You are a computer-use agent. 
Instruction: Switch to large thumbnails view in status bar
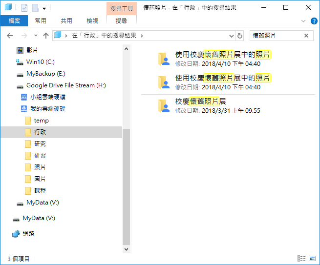click(x=312, y=259)
